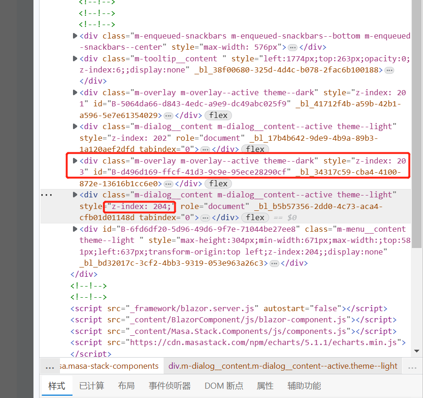Click ellipsis inside overlay div with z-index 201
Image resolution: width=423 pixels, height=398 pixels.
click(x=168, y=115)
